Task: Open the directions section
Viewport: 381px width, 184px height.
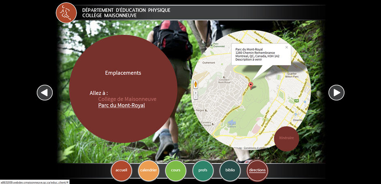Action: pos(257,170)
